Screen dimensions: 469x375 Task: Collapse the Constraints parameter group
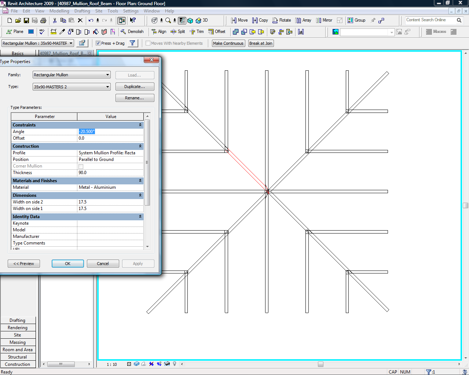click(140, 125)
